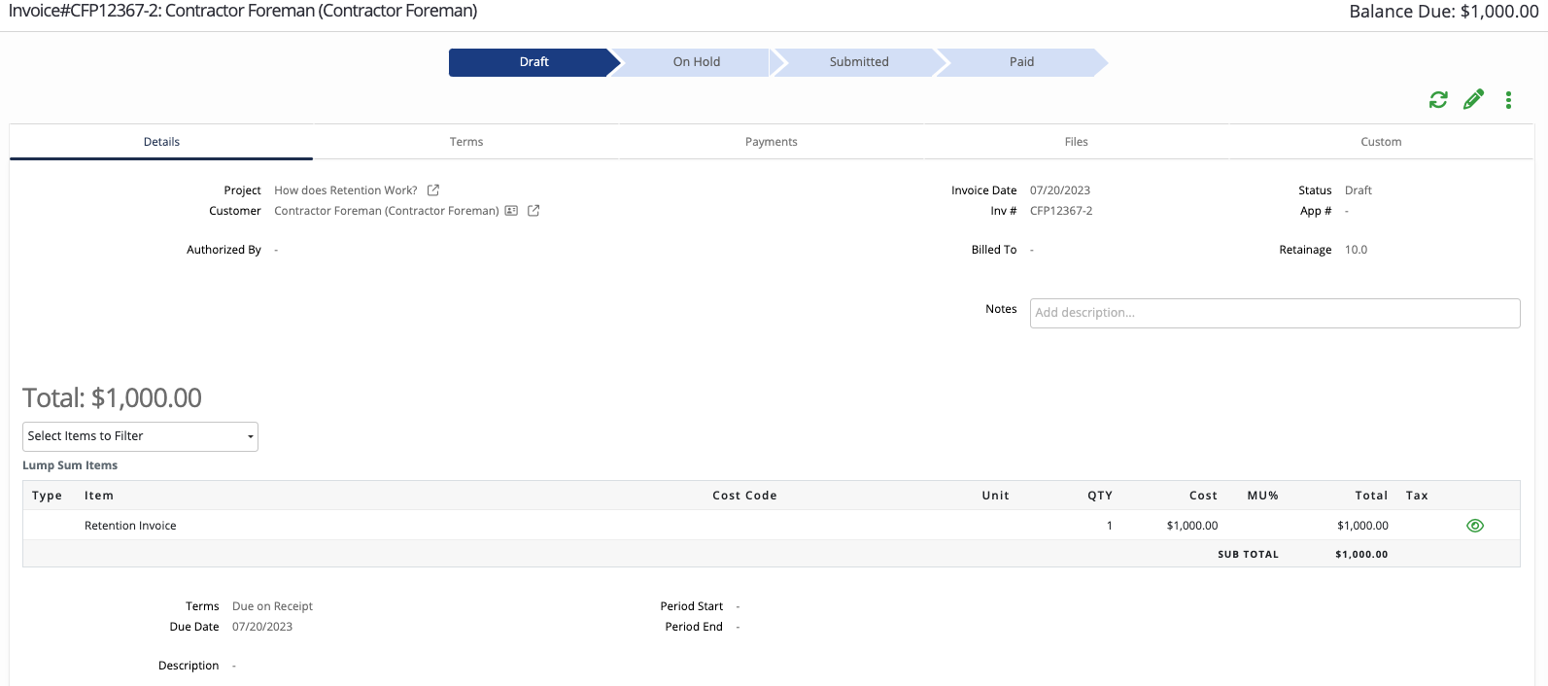
Task: Click the Cost cell $1,000.00 in item row
Action: (1192, 526)
